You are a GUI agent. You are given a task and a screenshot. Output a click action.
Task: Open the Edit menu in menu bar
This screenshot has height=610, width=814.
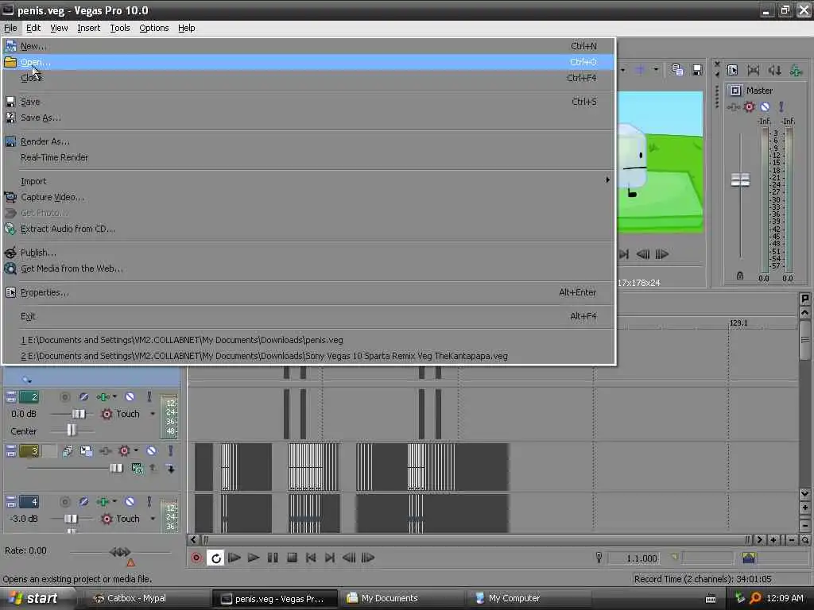(x=33, y=28)
